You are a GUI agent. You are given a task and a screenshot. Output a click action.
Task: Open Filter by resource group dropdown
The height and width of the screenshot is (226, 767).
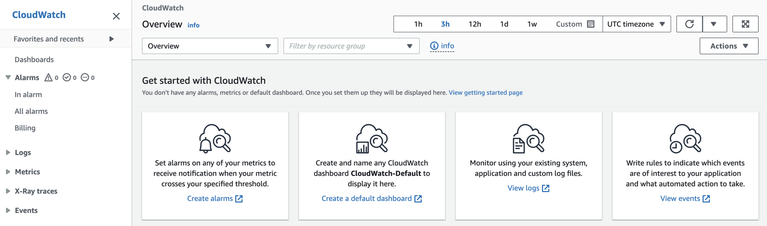351,46
